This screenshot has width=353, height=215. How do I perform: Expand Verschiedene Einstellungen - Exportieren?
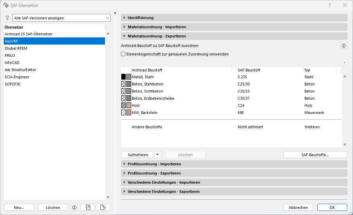(x=234, y=192)
